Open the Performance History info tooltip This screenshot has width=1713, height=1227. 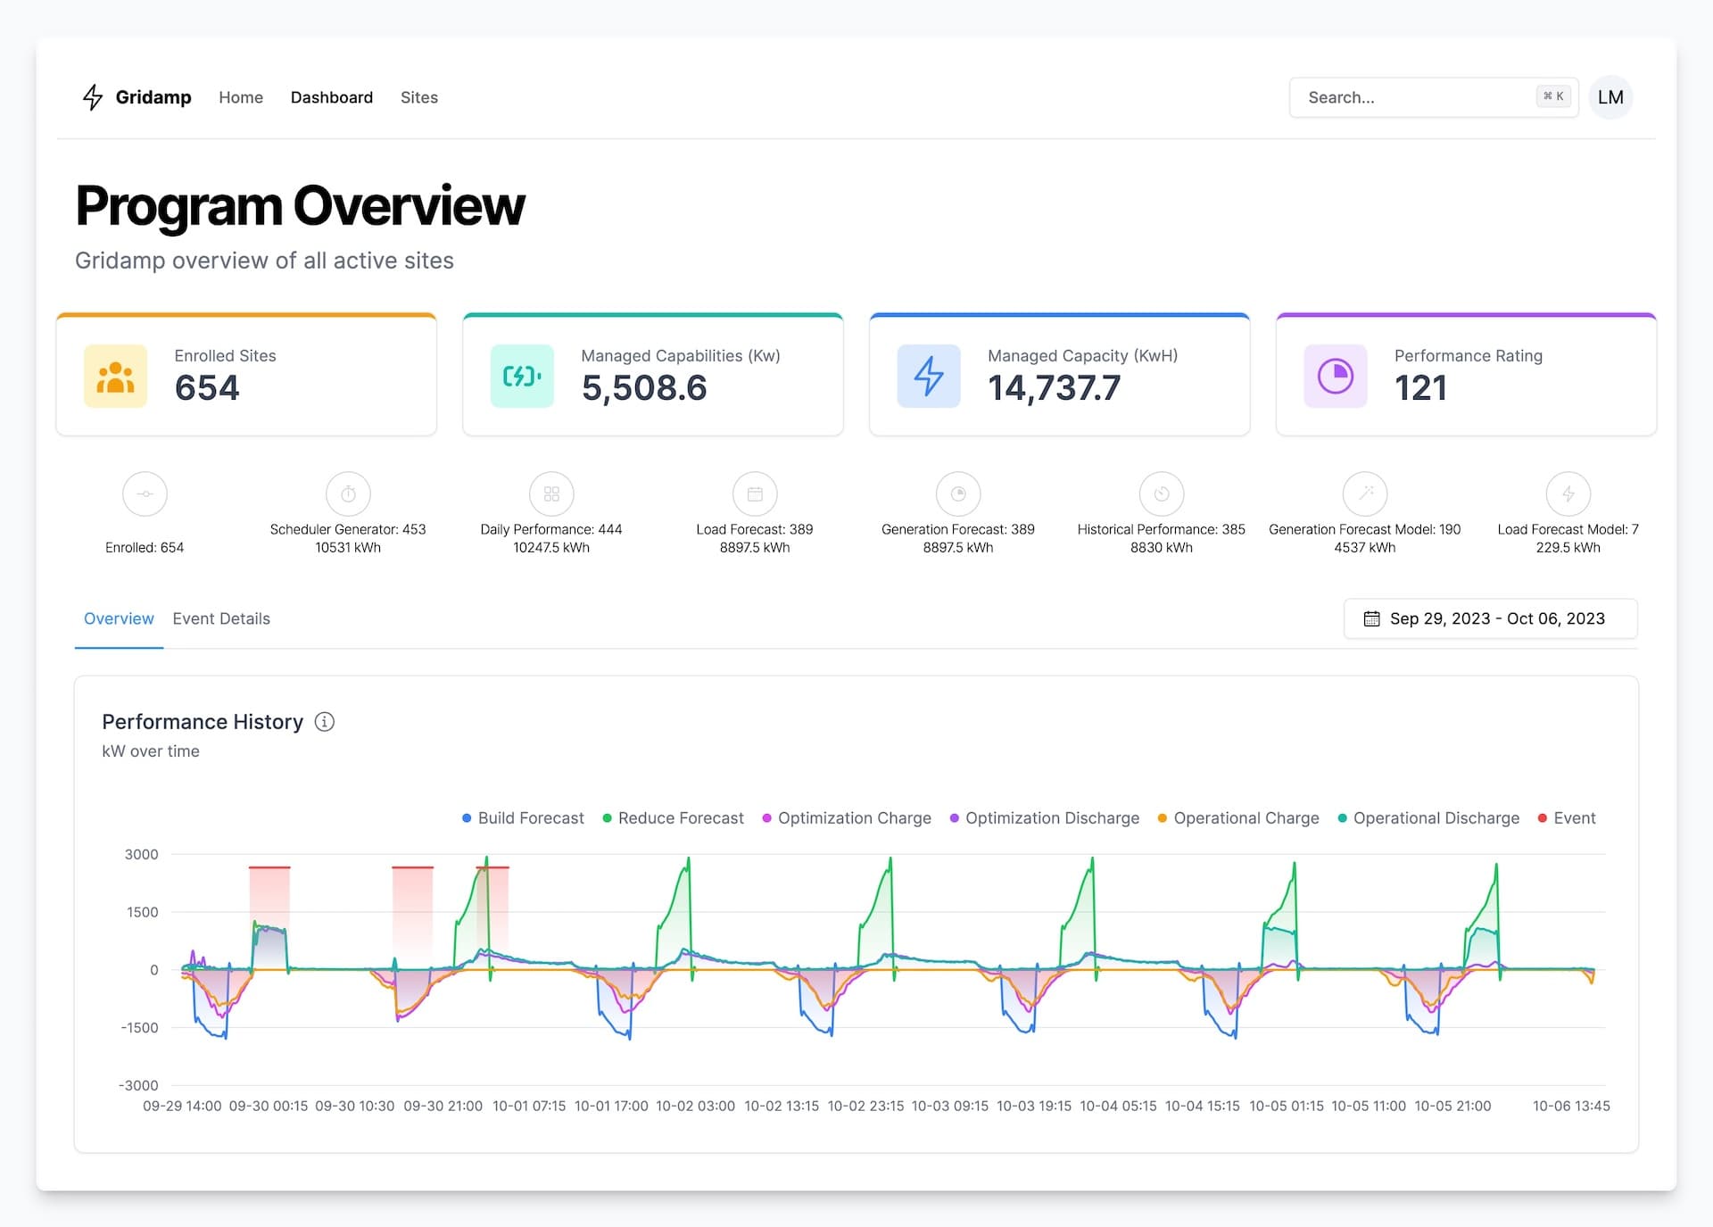coord(325,722)
